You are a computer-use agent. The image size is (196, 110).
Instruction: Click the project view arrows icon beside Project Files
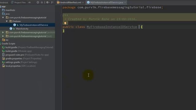(x=29, y=2)
